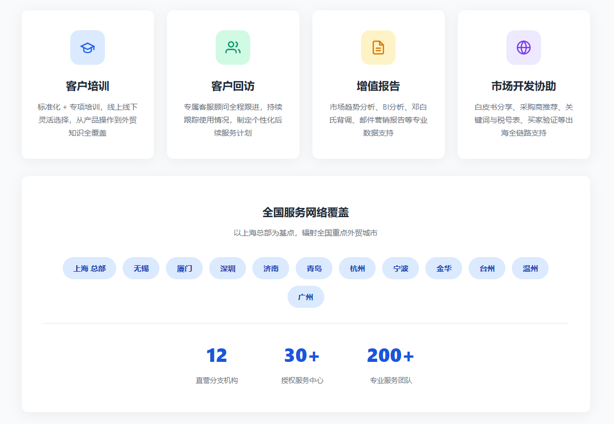
Task: Click the 全国服务网络覆盖 heading
Action: click(x=306, y=212)
